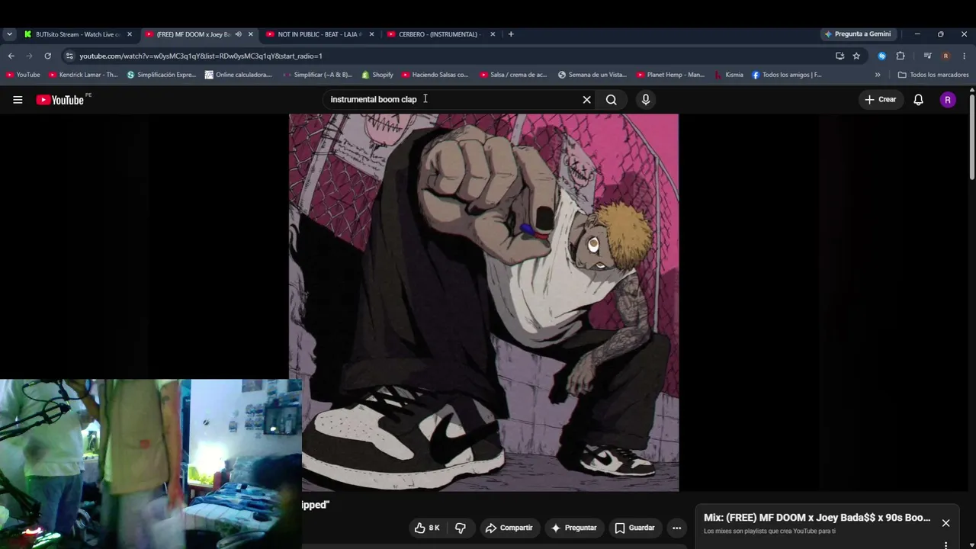The image size is (976, 549).
Task: Open the Semana de un Vista... bookmark
Action: [592, 75]
